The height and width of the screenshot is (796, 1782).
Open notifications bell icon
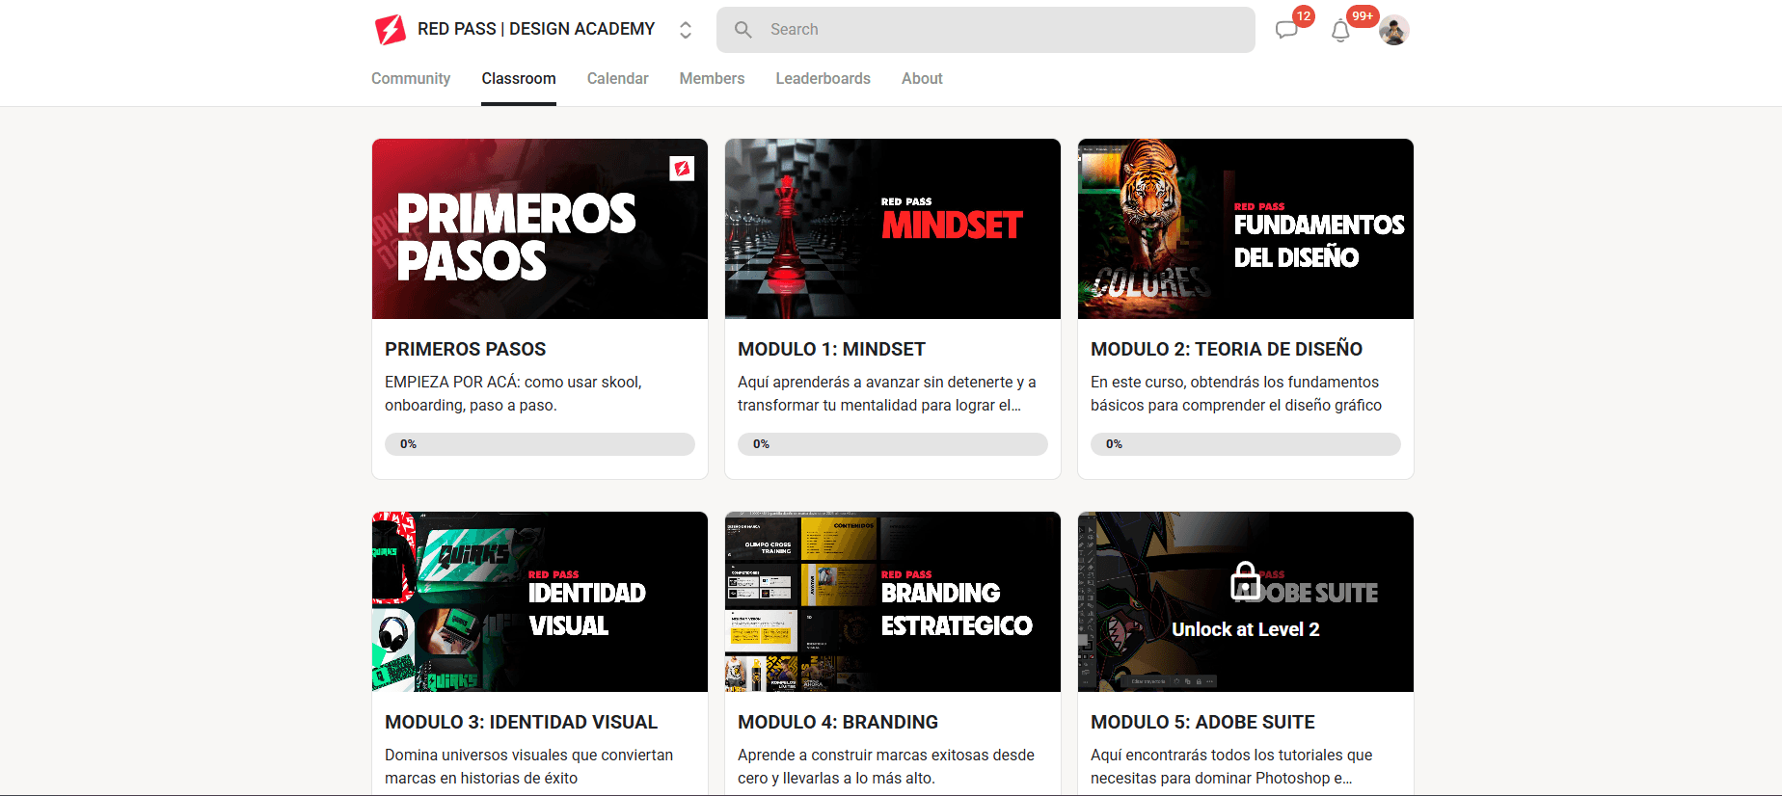click(x=1340, y=31)
